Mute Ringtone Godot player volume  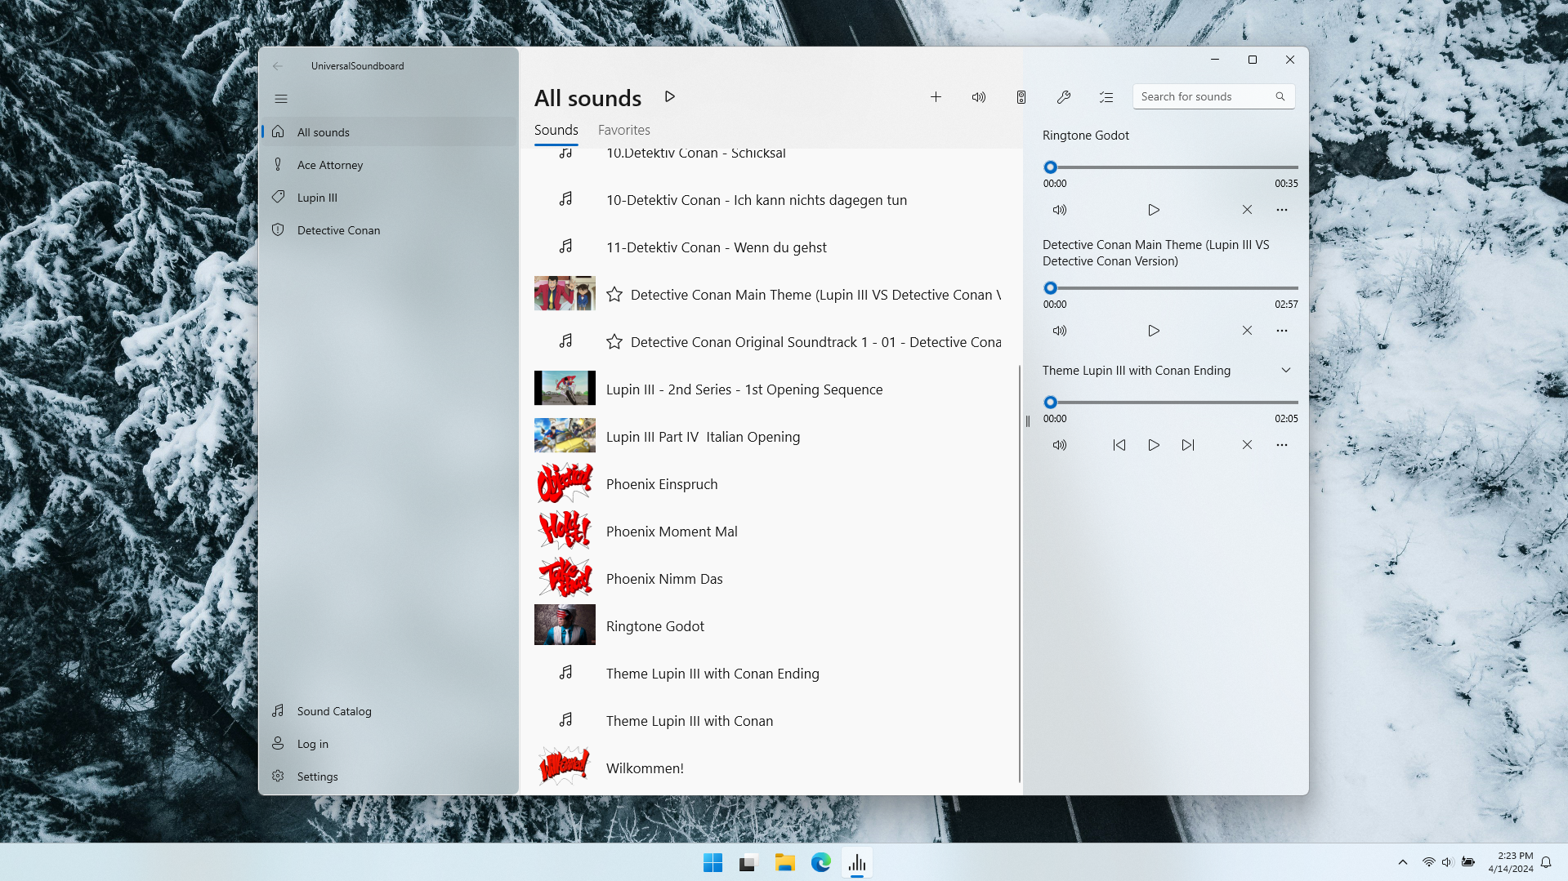click(1060, 210)
